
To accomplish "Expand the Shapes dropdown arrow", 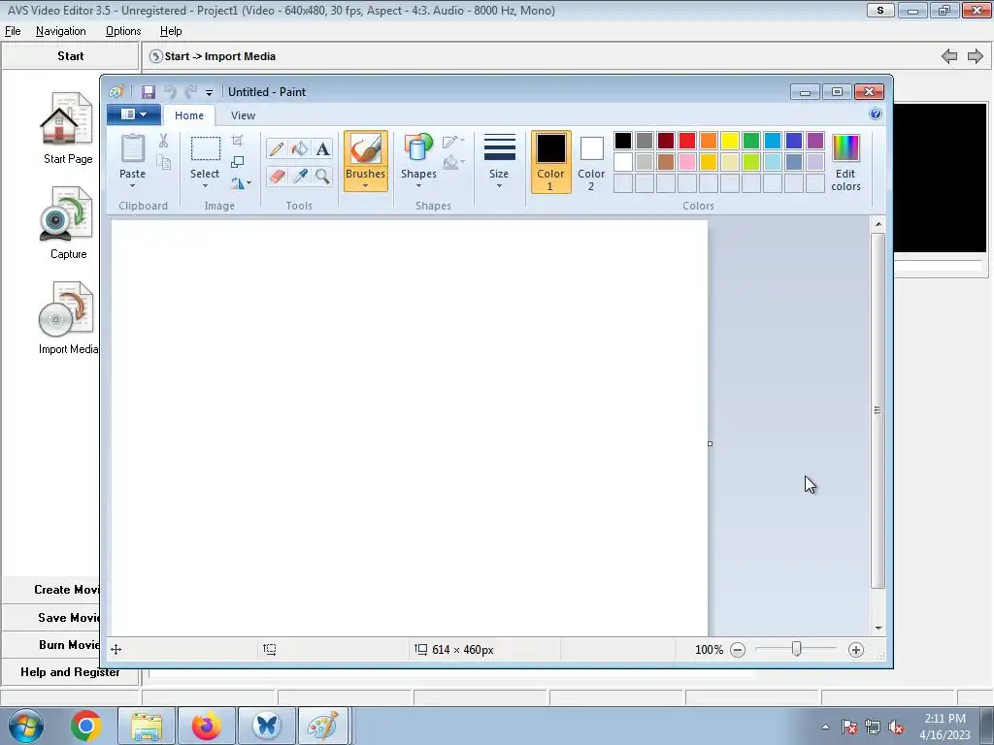I will point(418,185).
